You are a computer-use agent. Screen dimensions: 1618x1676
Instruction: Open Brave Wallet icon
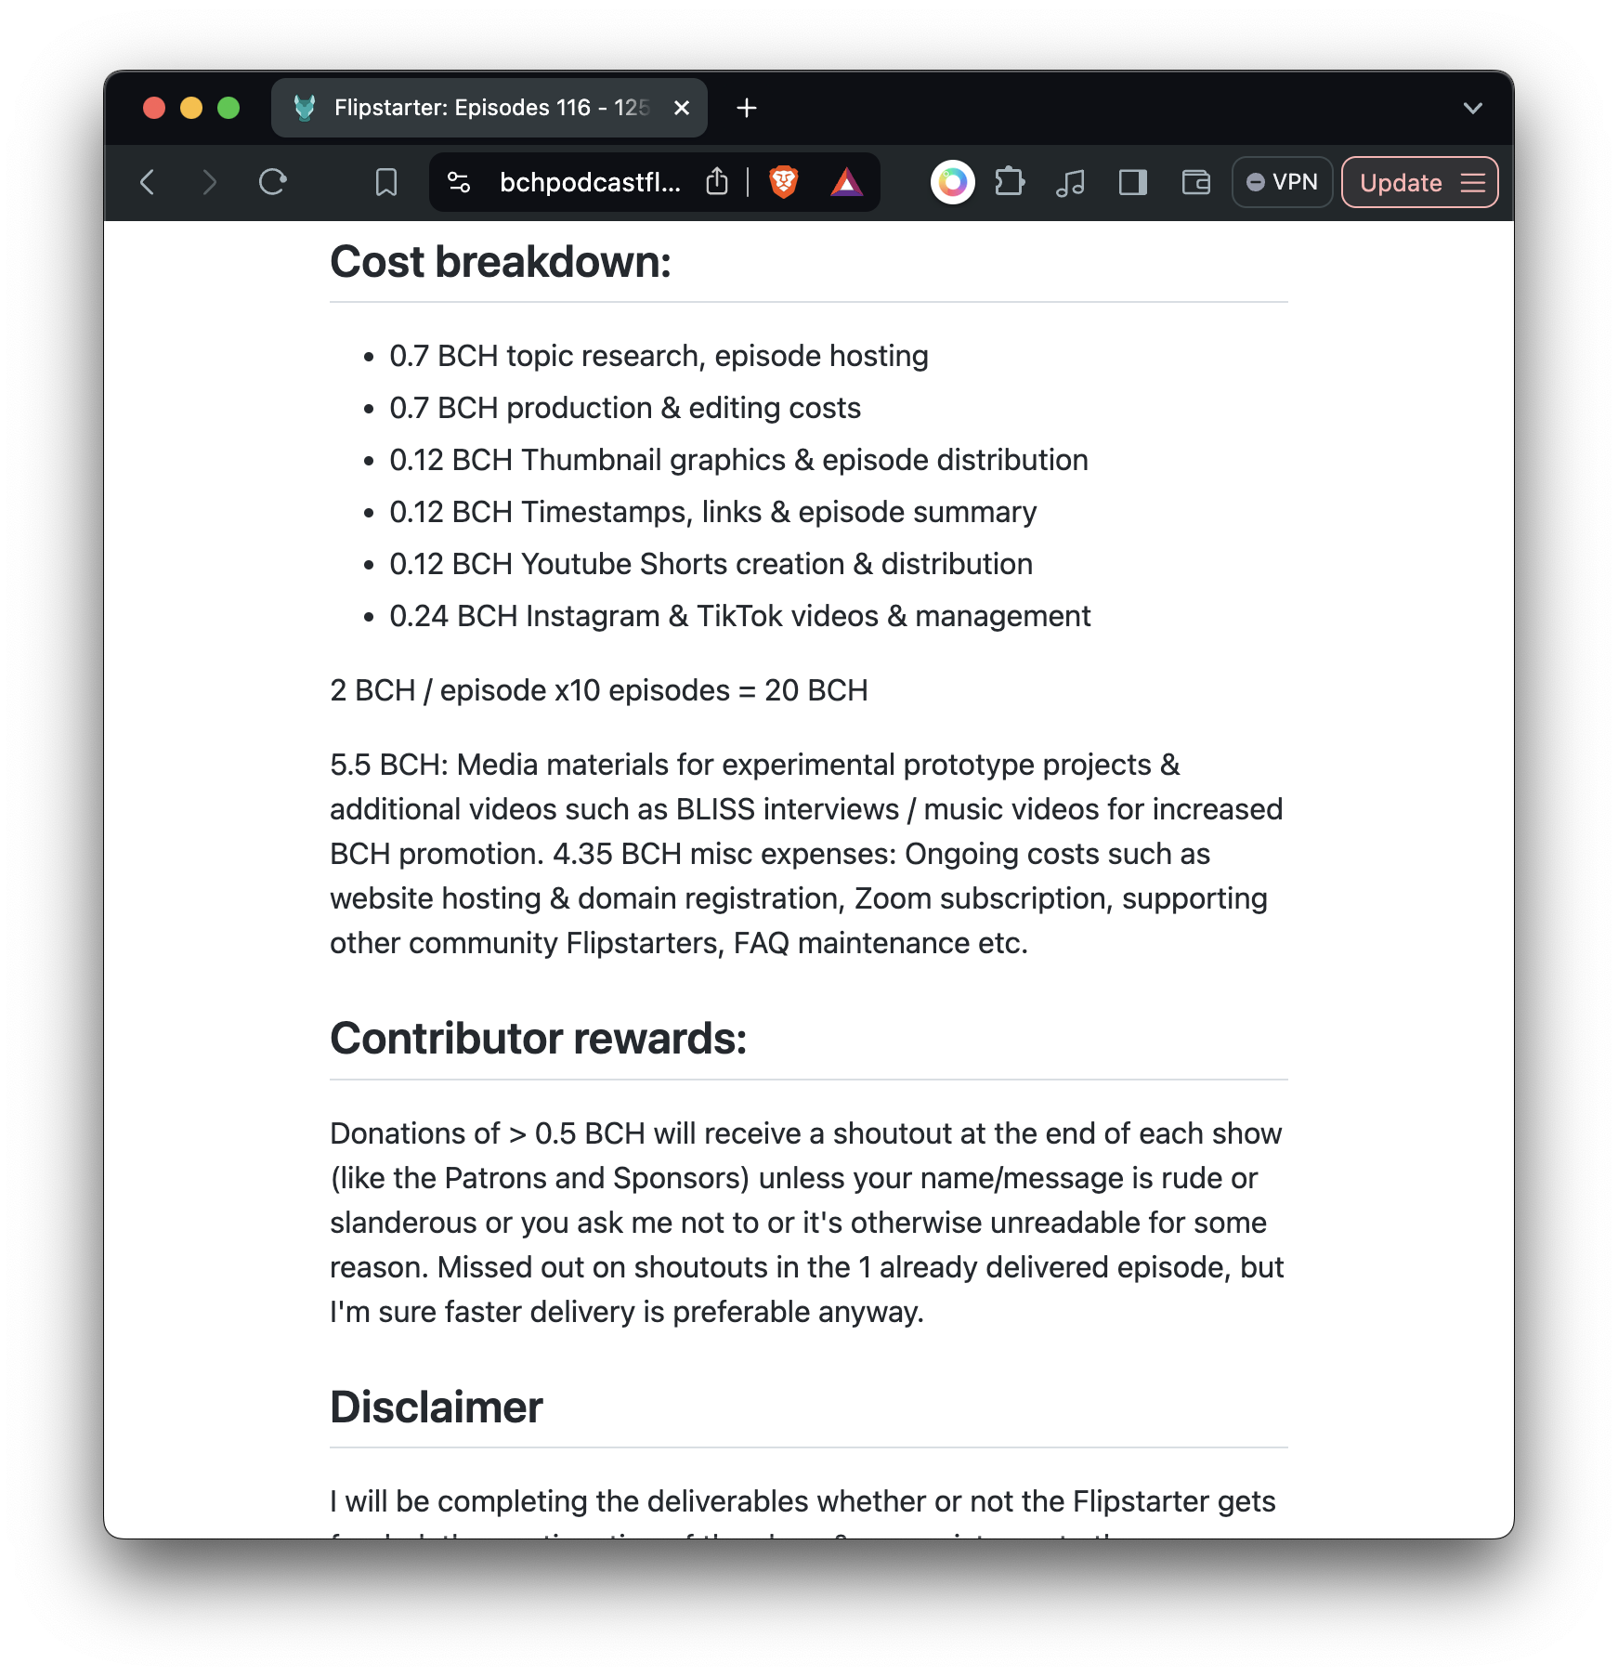(x=1195, y=182)
